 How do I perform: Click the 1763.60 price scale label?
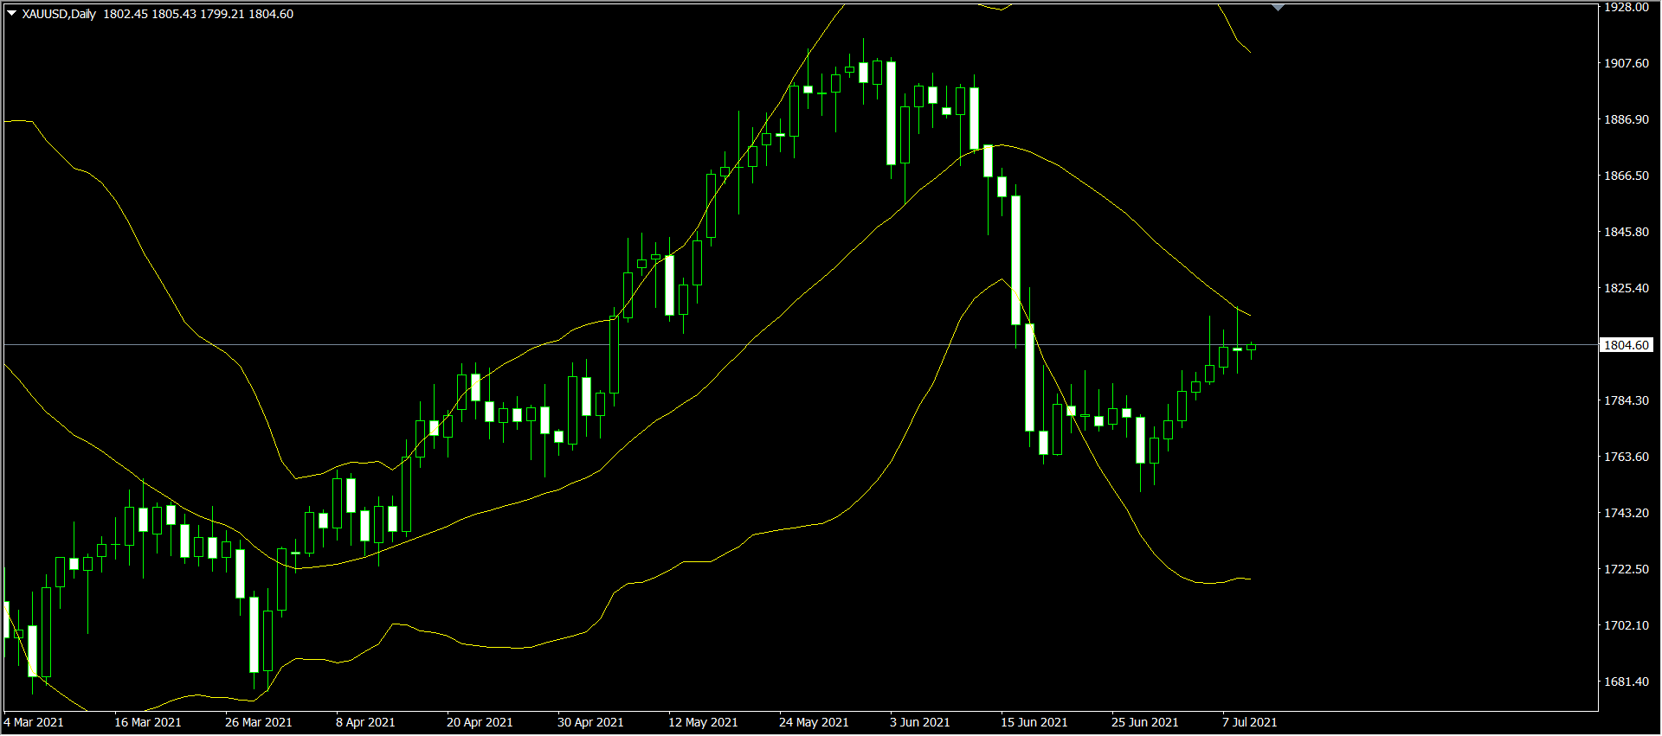[1627, 457]
